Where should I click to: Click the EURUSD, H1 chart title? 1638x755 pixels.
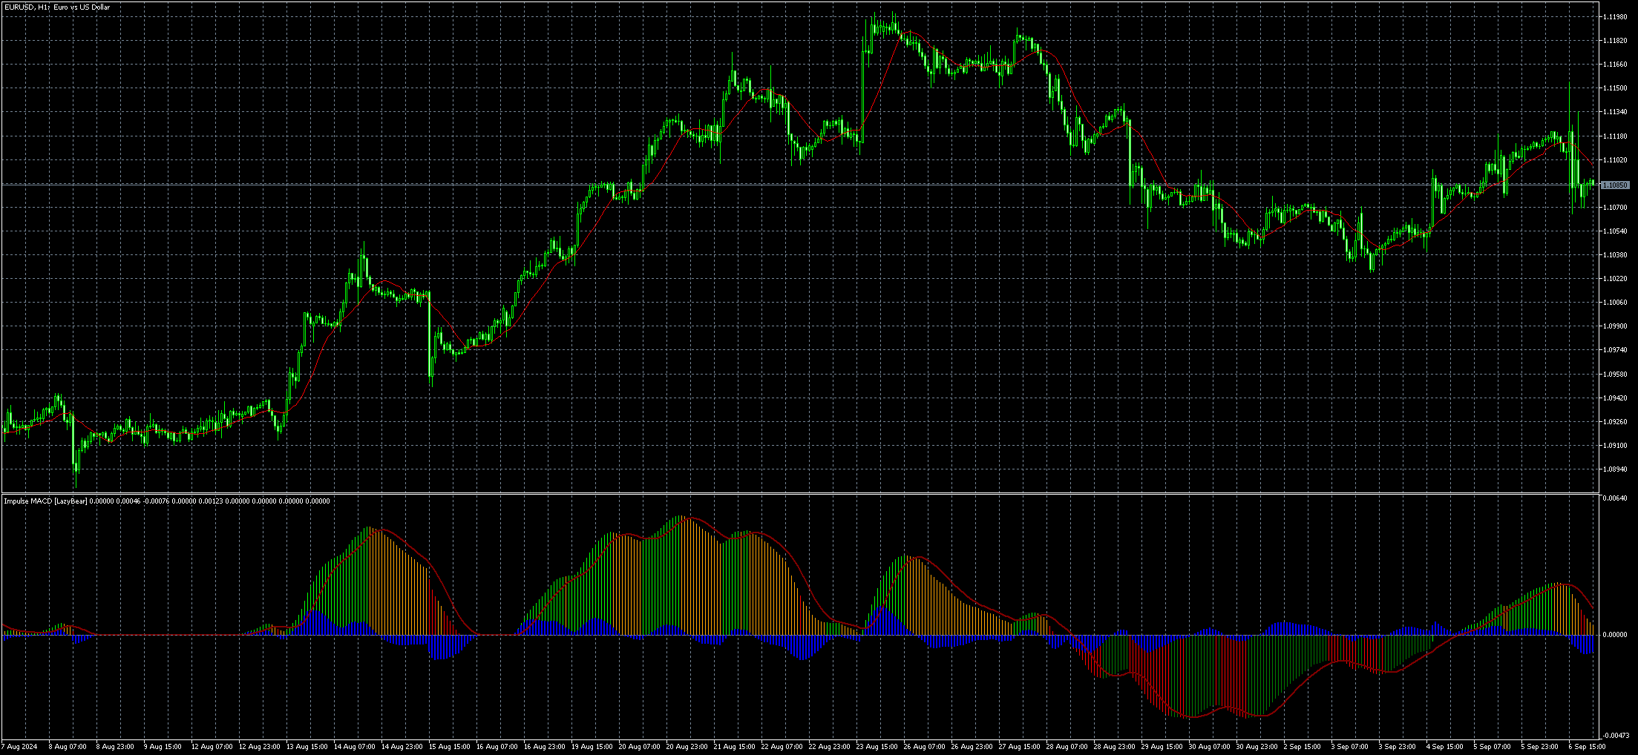(x=56, y=7)
